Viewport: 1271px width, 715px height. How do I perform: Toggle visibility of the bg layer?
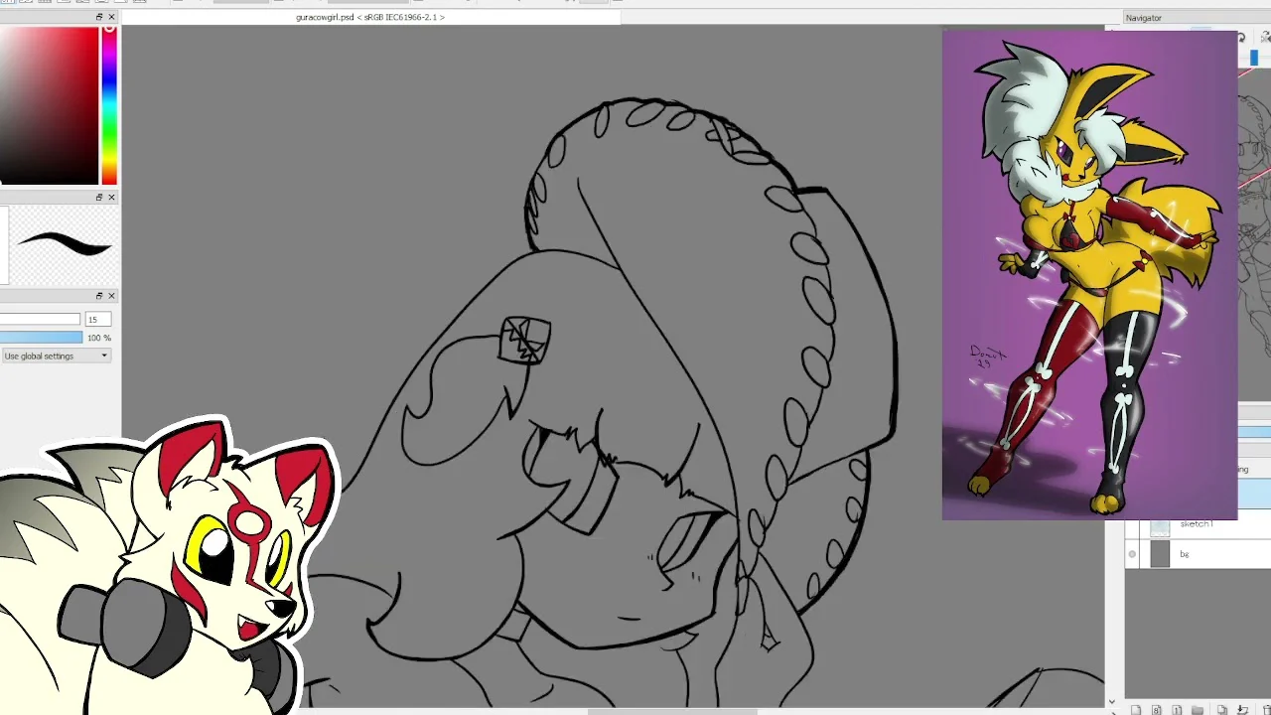coord(1132,554)
